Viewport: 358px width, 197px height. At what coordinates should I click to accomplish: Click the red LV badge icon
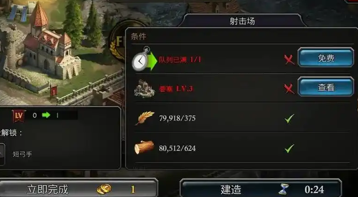pos(19,115)
